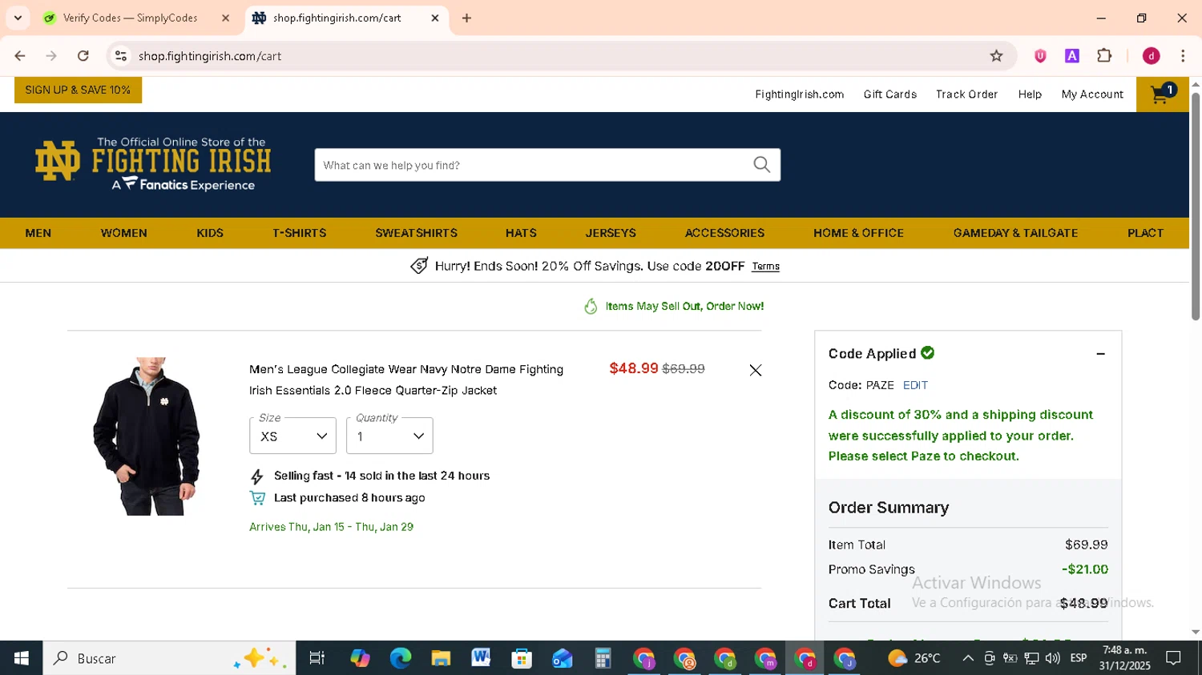
Task: Reload the page
Action: click(83, 56)
